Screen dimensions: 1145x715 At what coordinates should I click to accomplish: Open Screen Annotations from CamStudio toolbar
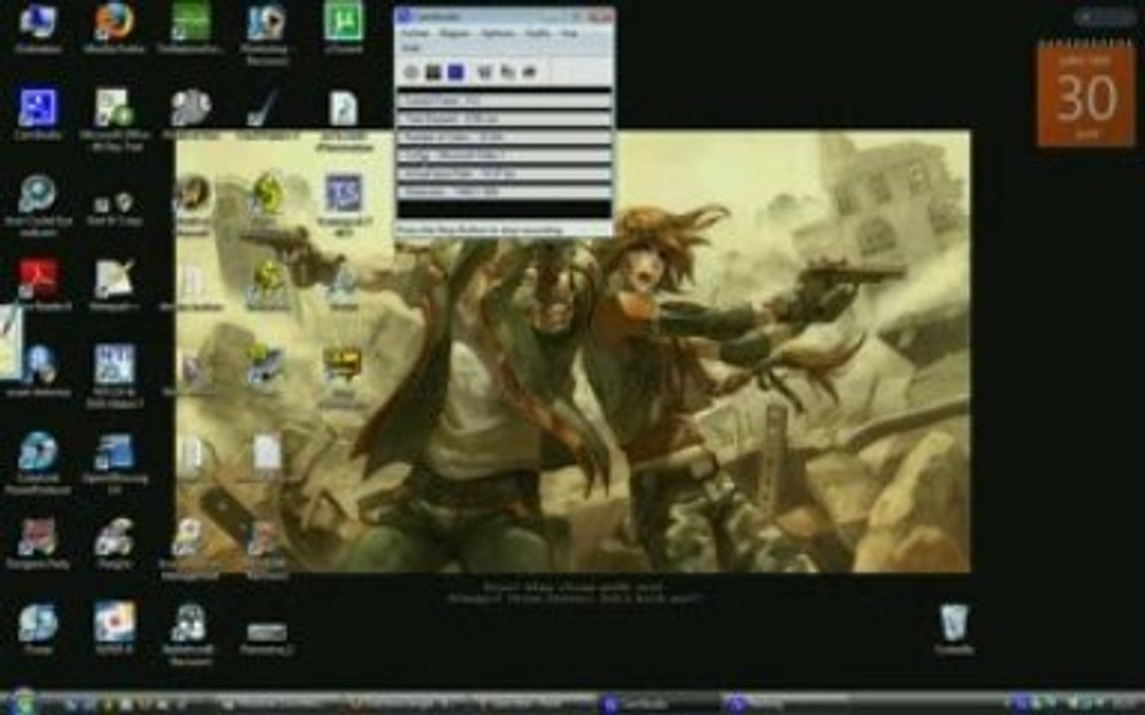530,71
